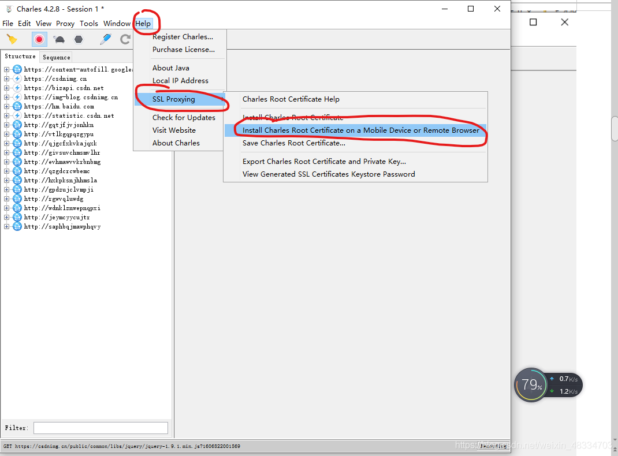Screen dimensions: 618x456
Task: Expand the https://bizapi.csdn.net node
Action: 7,88
